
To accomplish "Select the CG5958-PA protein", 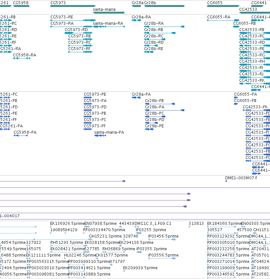I will [25, 132].
